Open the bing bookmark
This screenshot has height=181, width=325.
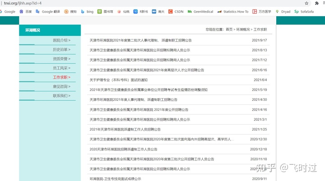(x=87, y=12)
